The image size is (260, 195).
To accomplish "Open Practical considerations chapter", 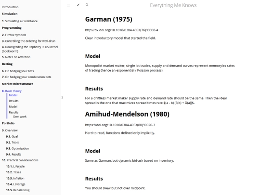I will pos(20,160).
